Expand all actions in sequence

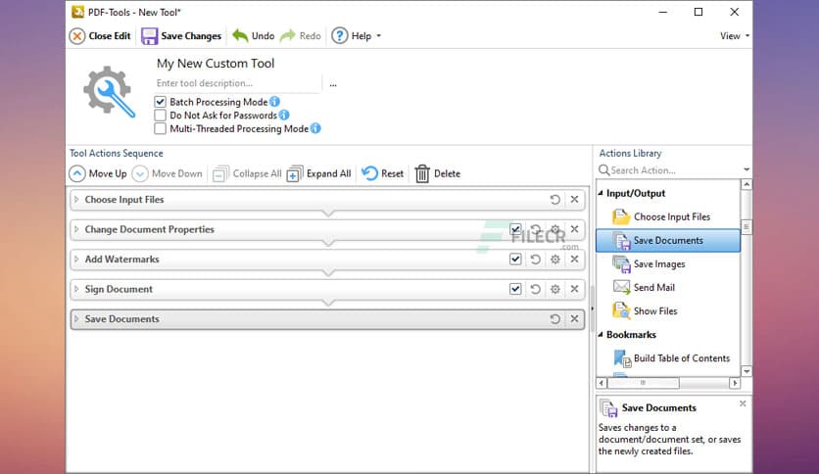point(319,174)
